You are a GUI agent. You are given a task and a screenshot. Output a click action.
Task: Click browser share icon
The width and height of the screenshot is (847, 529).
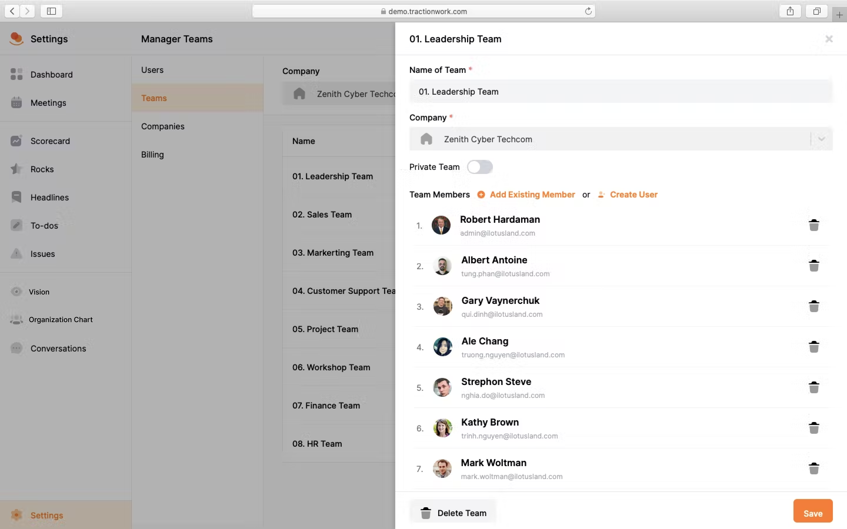[790, 11]
